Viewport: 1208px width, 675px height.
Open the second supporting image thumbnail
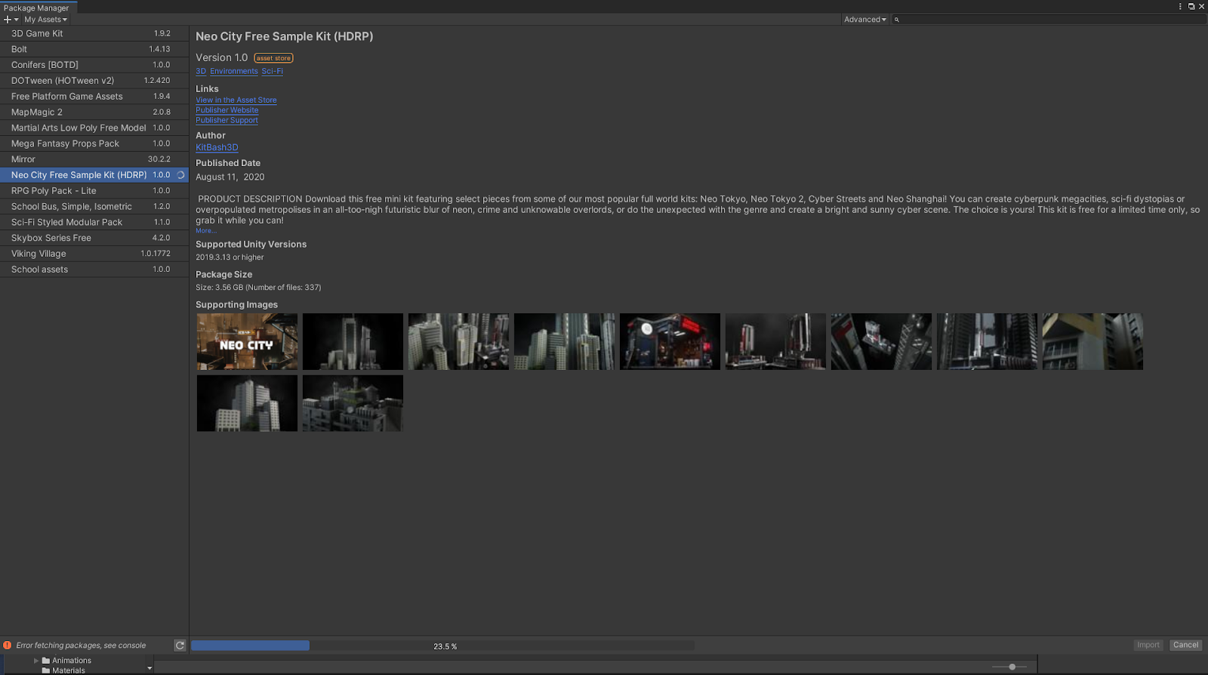(353, 342)
